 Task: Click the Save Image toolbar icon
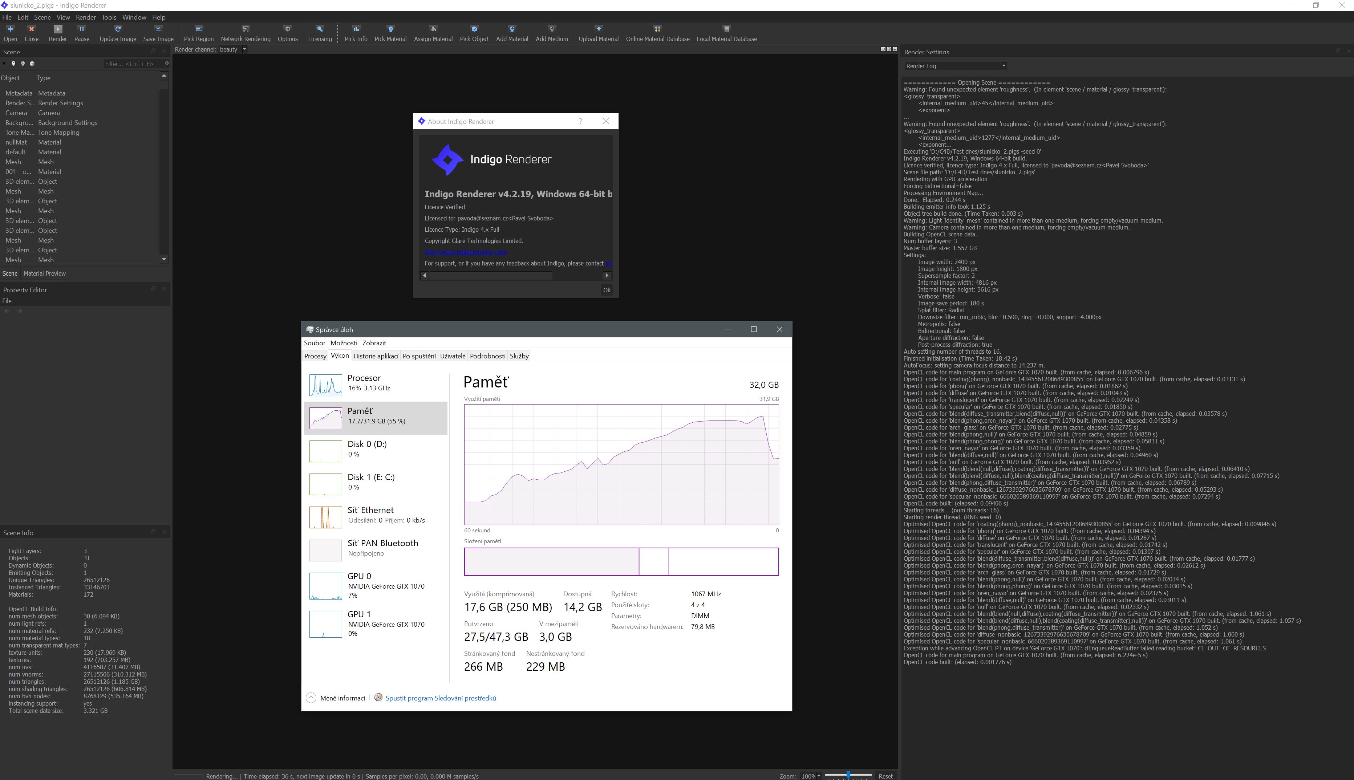158,33
